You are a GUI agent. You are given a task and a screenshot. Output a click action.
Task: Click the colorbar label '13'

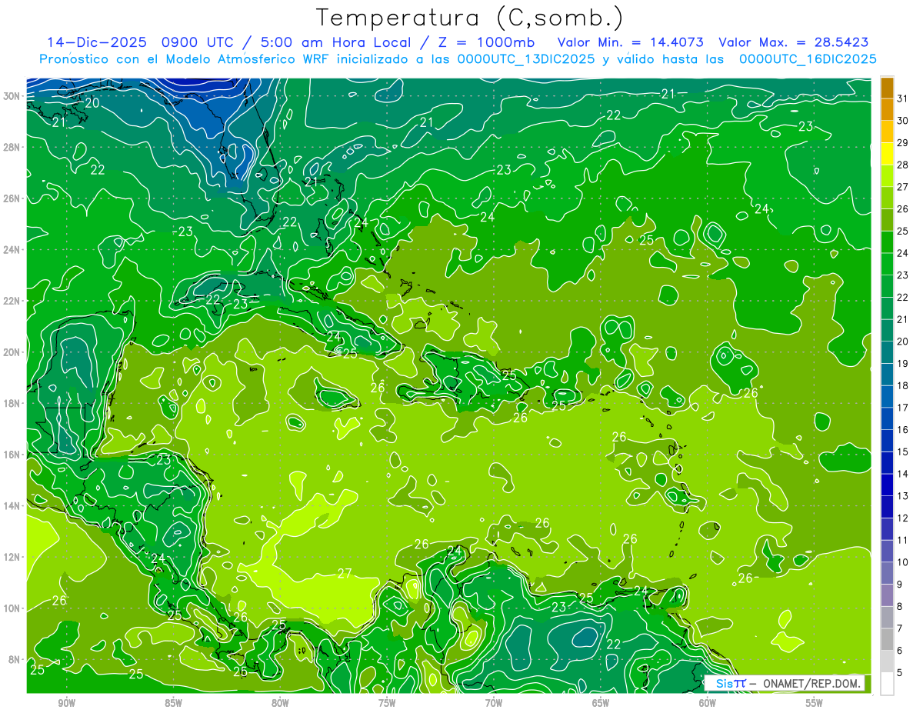click(x=903, y=496)
